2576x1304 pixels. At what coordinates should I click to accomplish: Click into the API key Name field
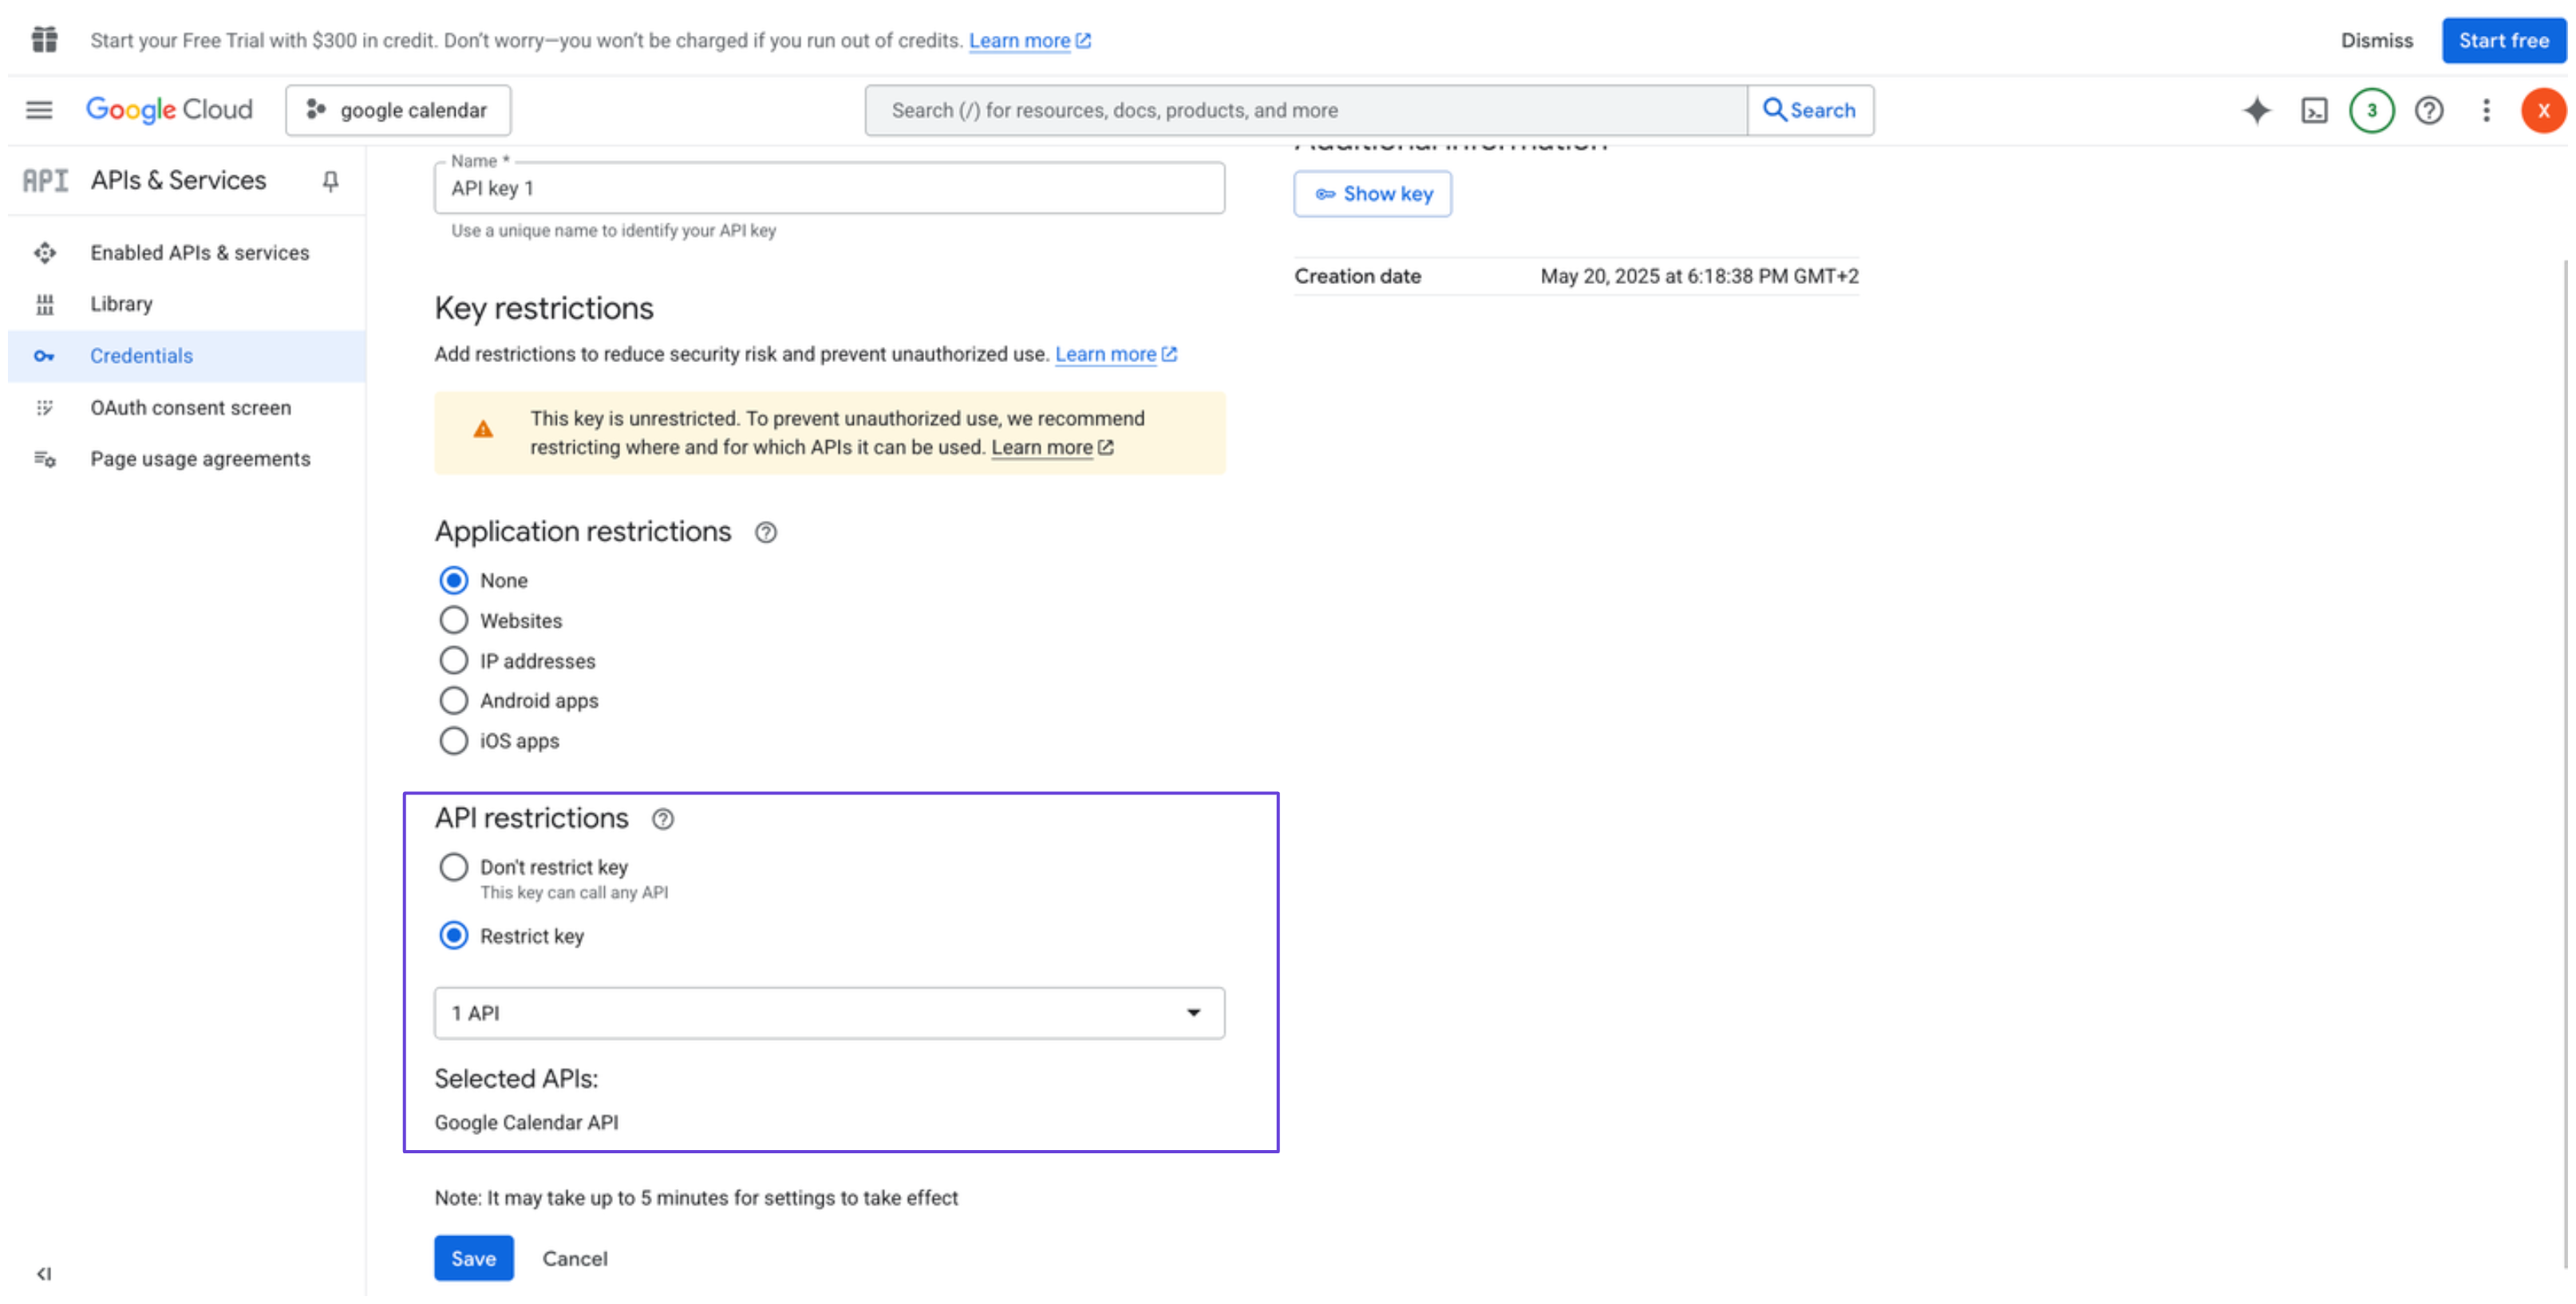tap(829, 189)
